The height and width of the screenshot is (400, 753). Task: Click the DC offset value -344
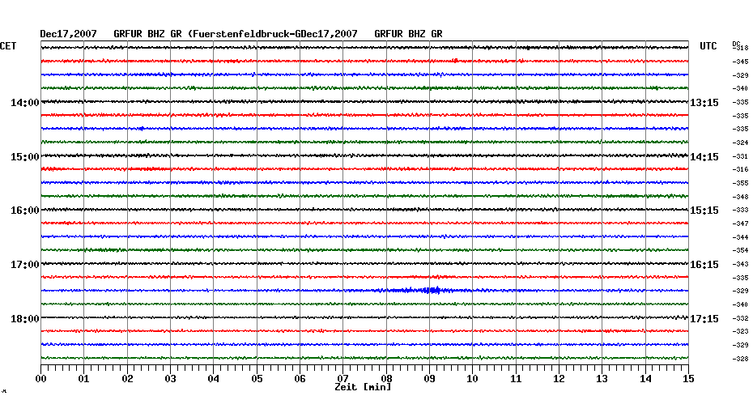pyautogui.click(x=740, y=237)
